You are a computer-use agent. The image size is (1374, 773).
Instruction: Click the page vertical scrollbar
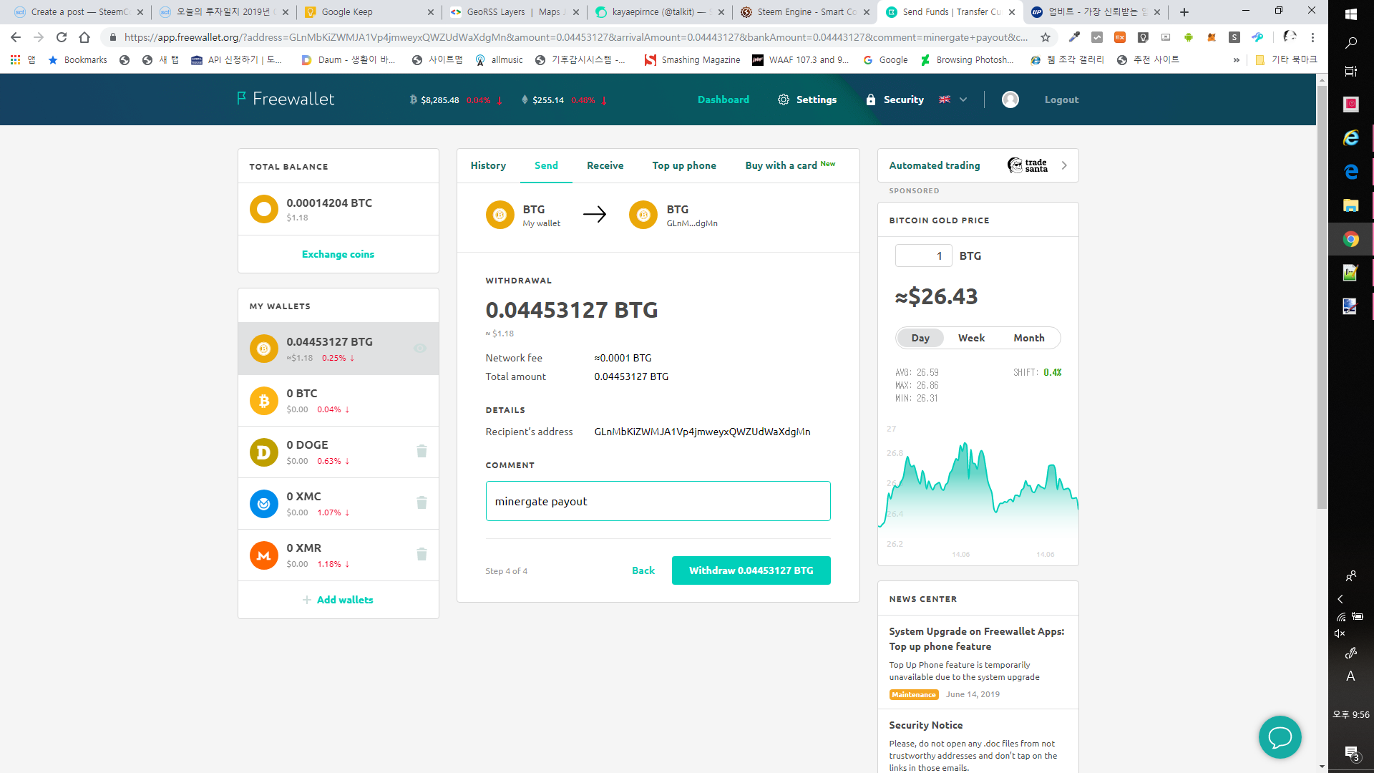click(1322, 286)
